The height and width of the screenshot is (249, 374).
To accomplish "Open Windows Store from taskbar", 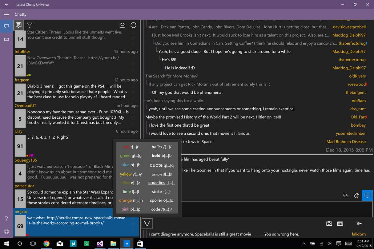I will (x=140, y=243).
